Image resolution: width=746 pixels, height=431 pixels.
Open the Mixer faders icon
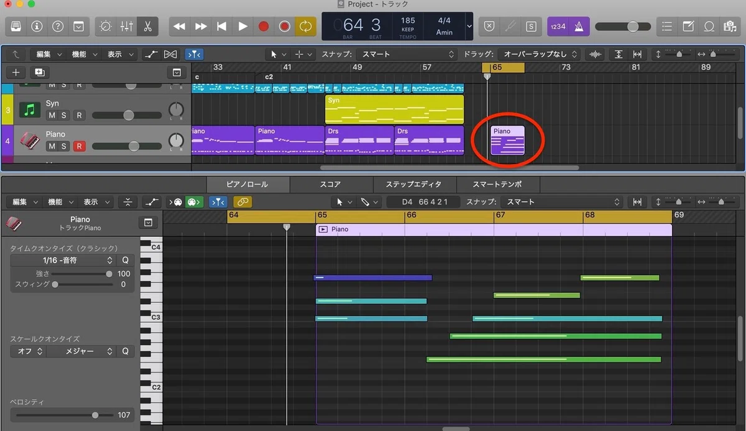click(x=127, y=26)
